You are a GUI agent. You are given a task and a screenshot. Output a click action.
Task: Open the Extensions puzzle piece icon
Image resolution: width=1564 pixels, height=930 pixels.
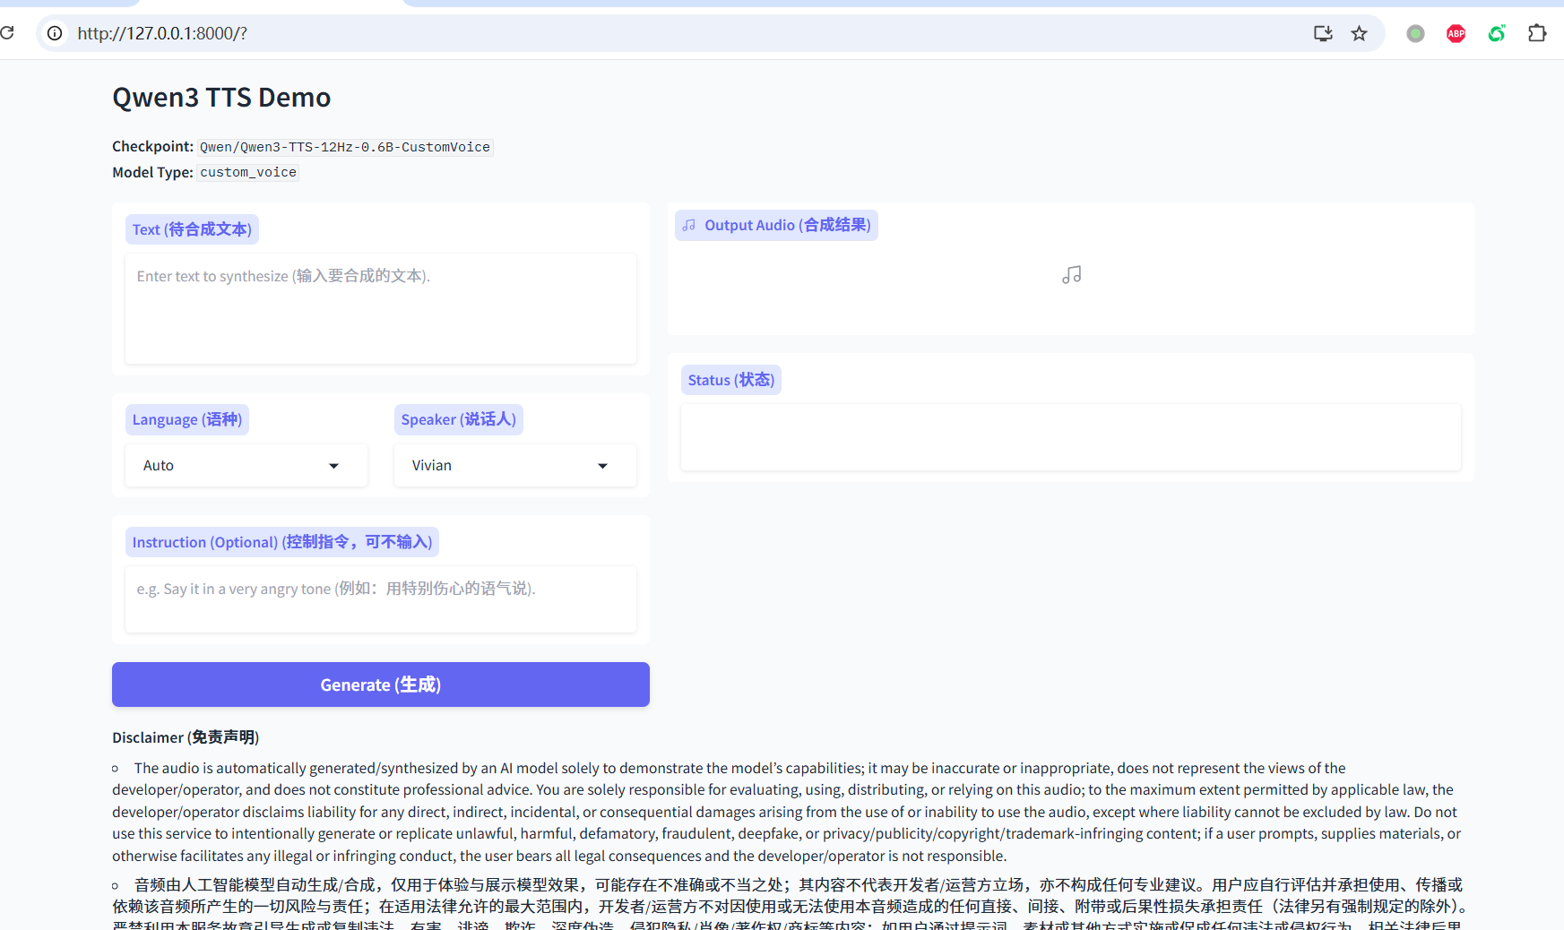click(x=1537, y=33)
